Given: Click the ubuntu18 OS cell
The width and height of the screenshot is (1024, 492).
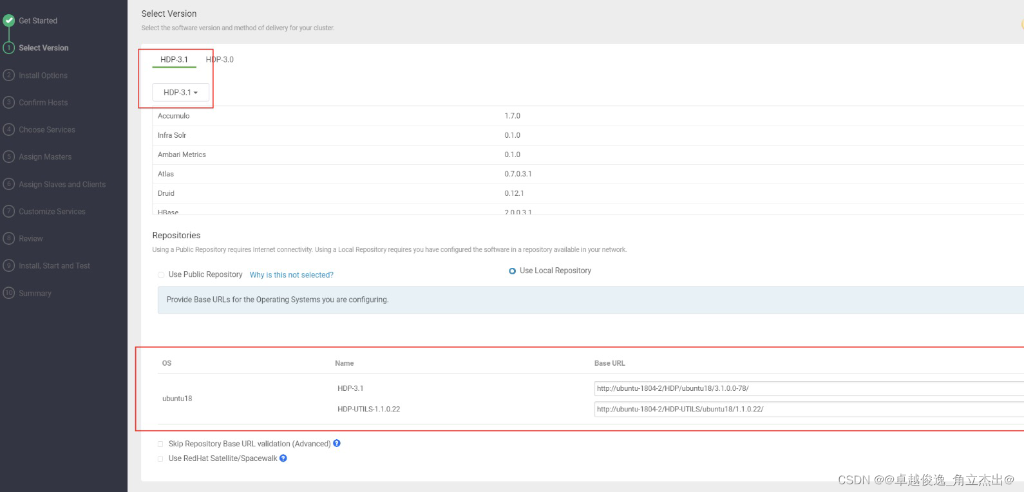Looking at the screenshot, I should [177, 399].
